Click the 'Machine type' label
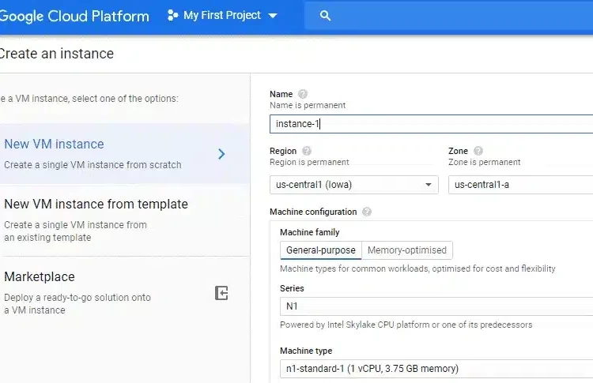The width and height of the screenshot is (593, 383). point(305,351)
